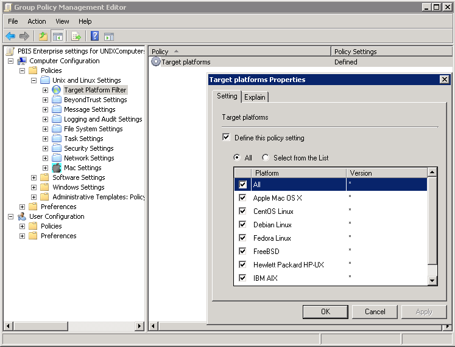Open the Help menu

tap(85, 21)
